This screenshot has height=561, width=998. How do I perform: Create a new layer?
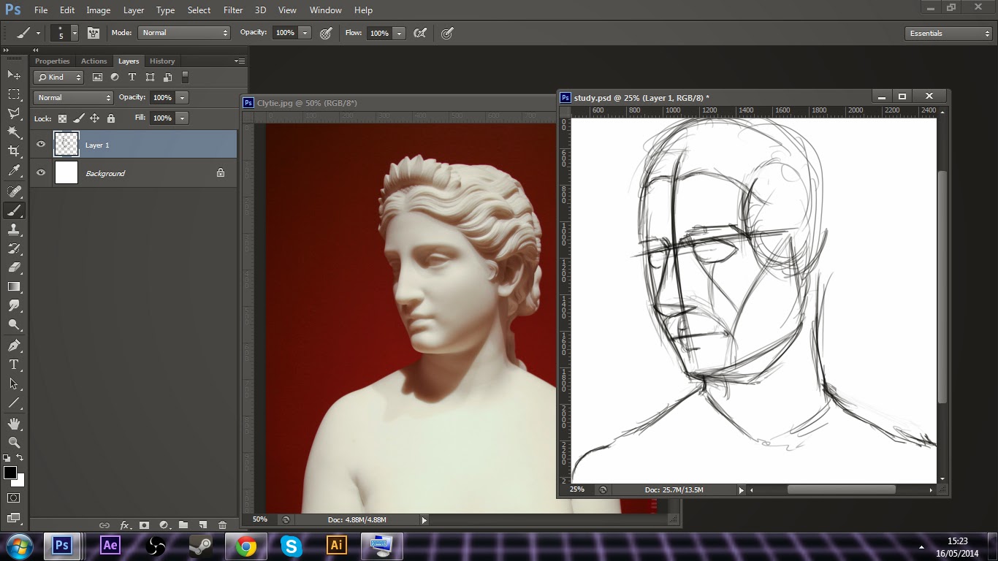coord(202,524)
